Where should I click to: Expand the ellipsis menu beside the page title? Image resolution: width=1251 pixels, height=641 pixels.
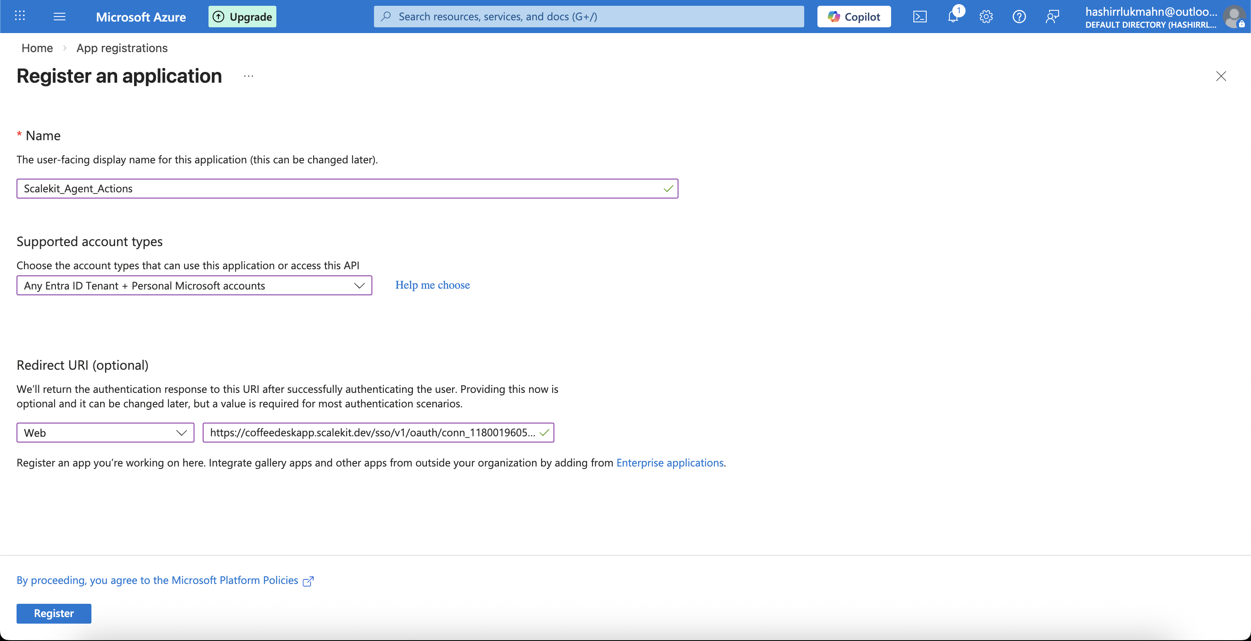click(248, 76)
